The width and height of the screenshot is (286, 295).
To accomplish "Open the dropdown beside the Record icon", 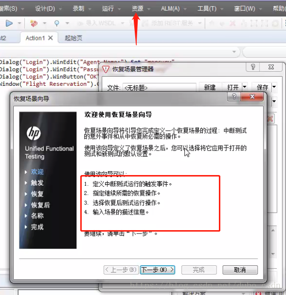I will [x=44, y=23].
